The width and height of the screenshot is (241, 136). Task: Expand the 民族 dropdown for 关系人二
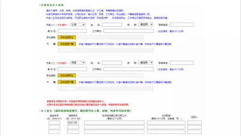point(146,63)
